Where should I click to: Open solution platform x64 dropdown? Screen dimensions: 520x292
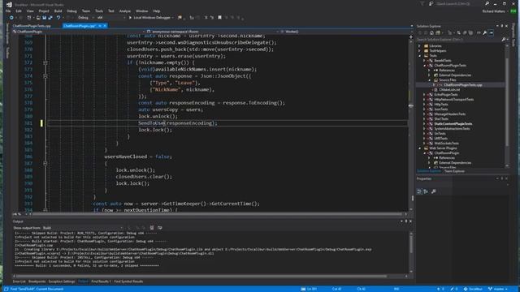(x=111, y=18)
